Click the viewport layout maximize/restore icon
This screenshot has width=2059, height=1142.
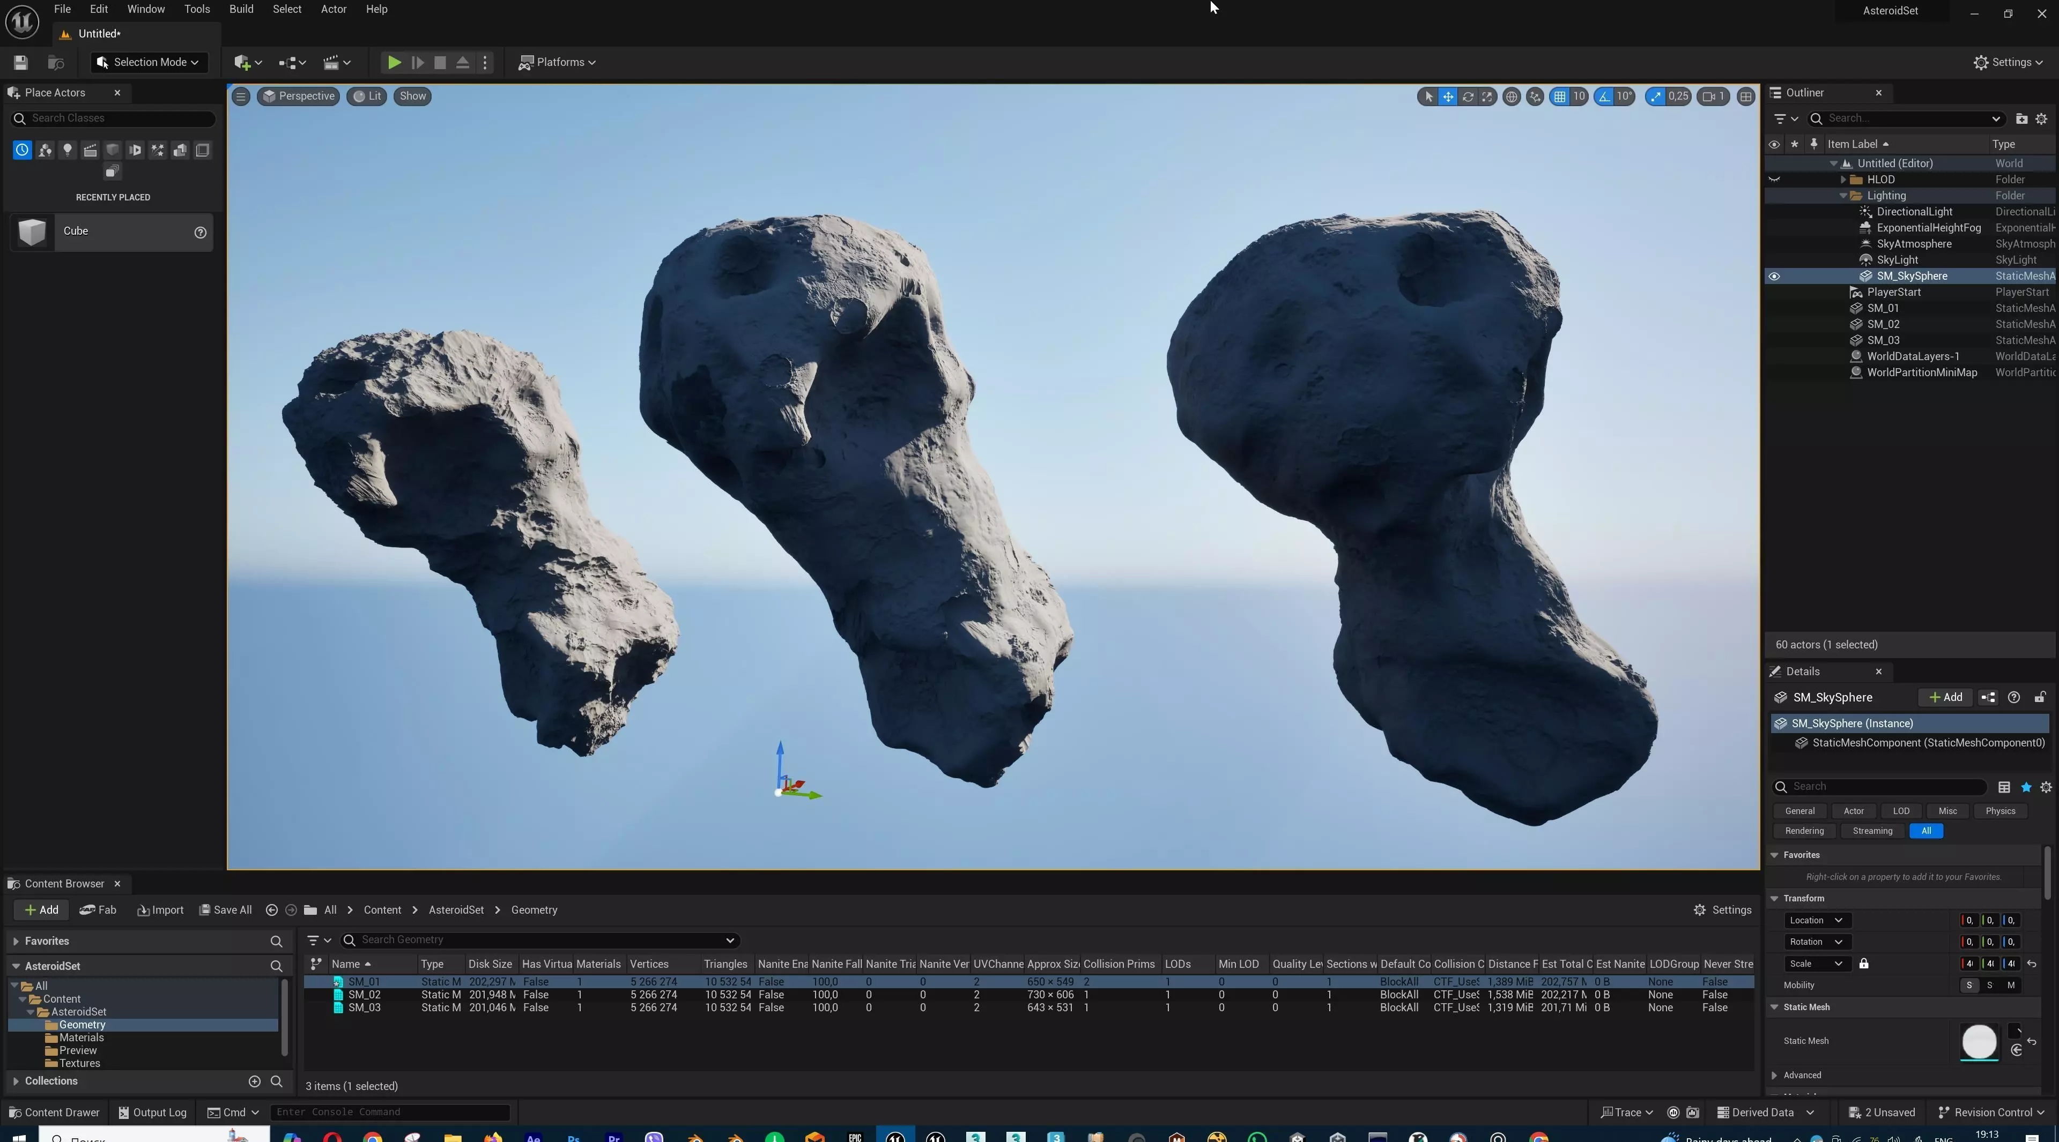click(1746, 96)
